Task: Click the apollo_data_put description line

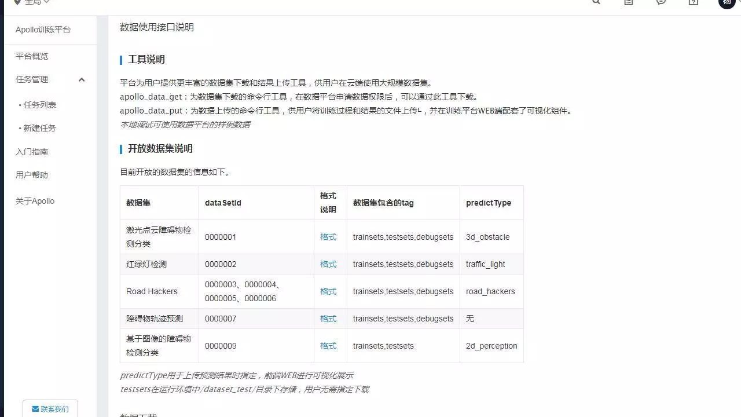Action: [x=346, y=111]
